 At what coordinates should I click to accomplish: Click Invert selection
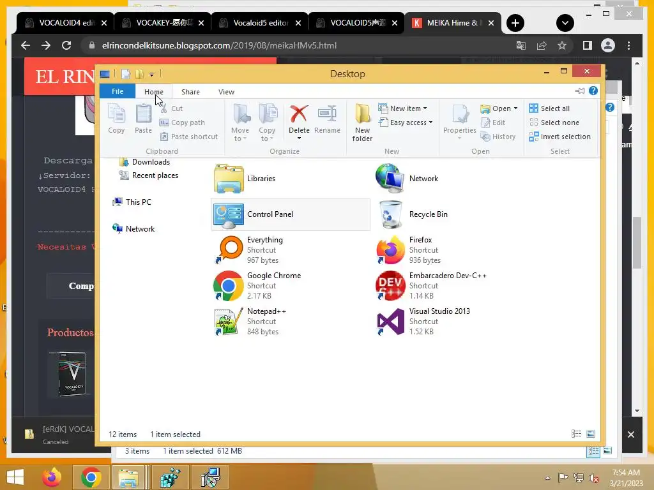pos(559,137)
